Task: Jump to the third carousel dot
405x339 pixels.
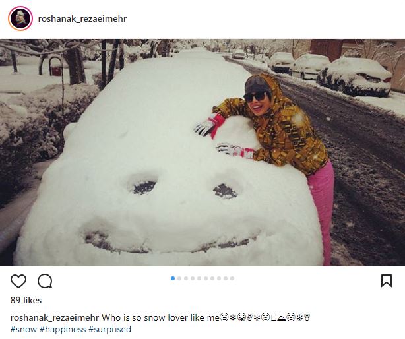Action: (x=186, y=278)
